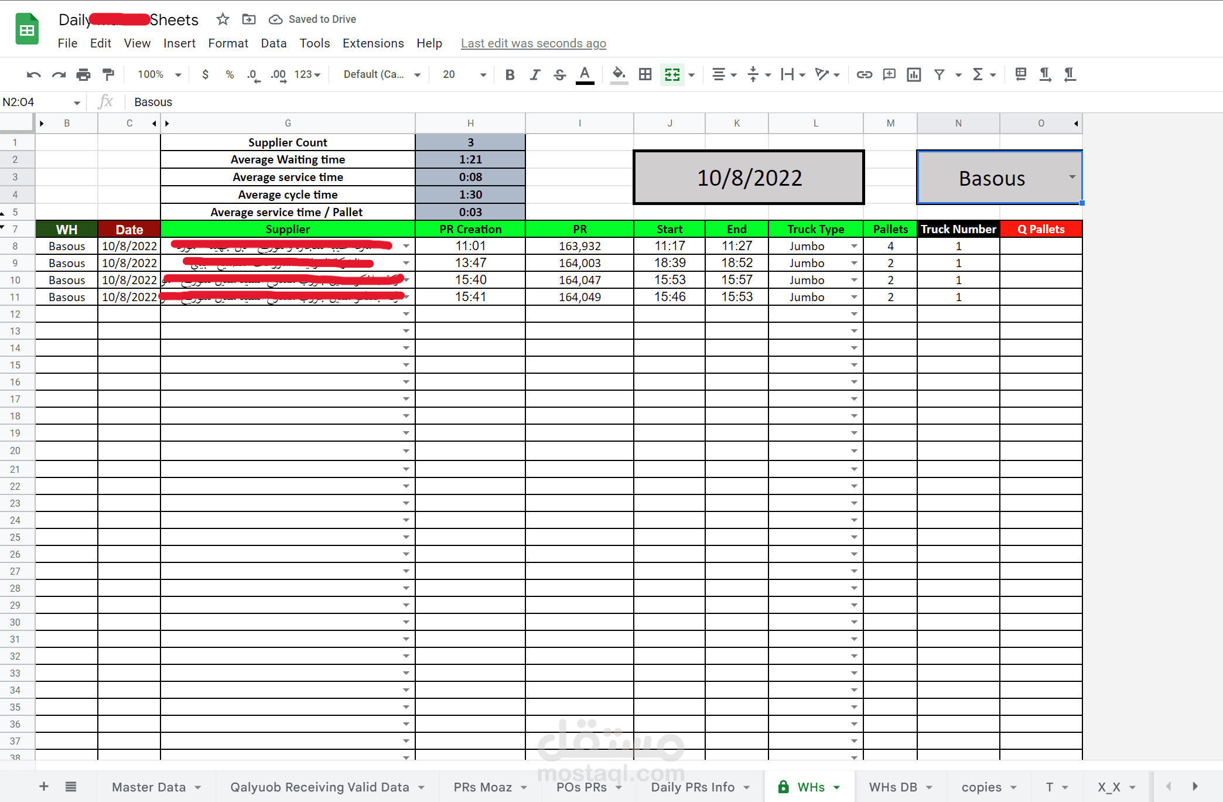Screen dimensions: 1223x802
Task: Toggle Strikethrough formatting
Action: pyautogui.click(x=559, y=74)
